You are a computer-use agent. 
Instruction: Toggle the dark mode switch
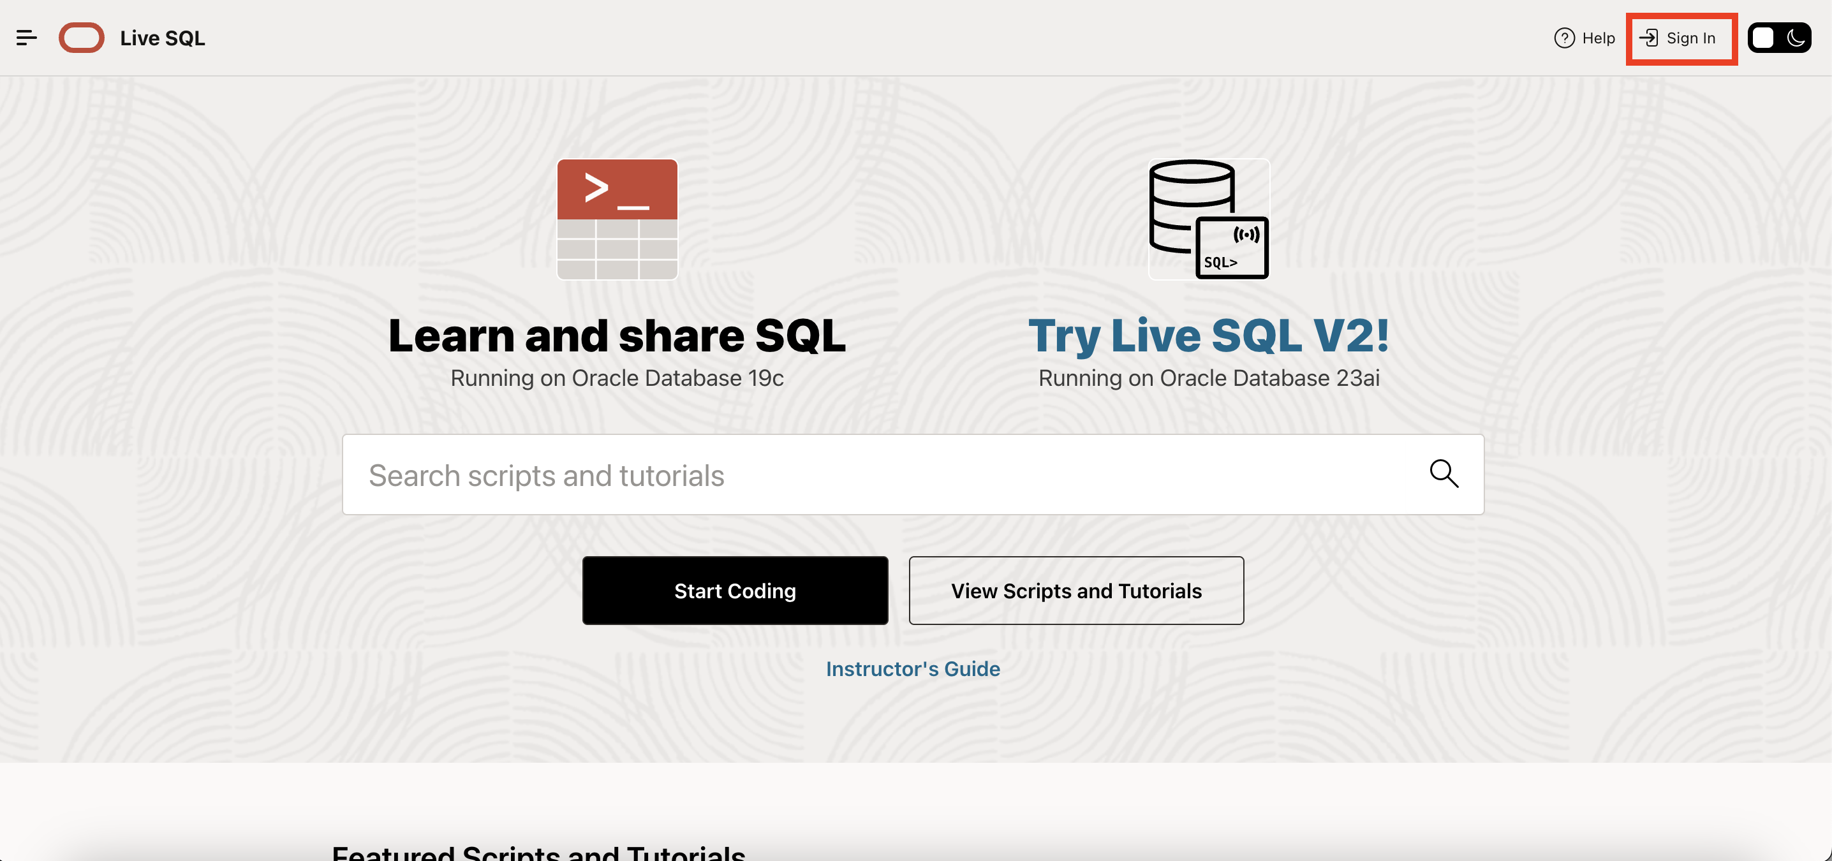tap(1780, 38)
